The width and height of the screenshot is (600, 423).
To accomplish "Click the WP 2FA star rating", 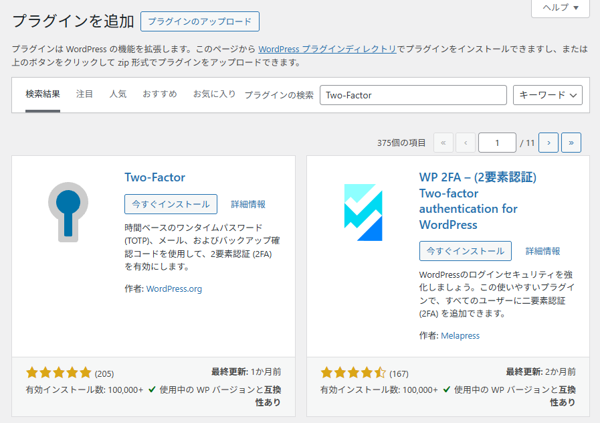I will coord(353,373).
